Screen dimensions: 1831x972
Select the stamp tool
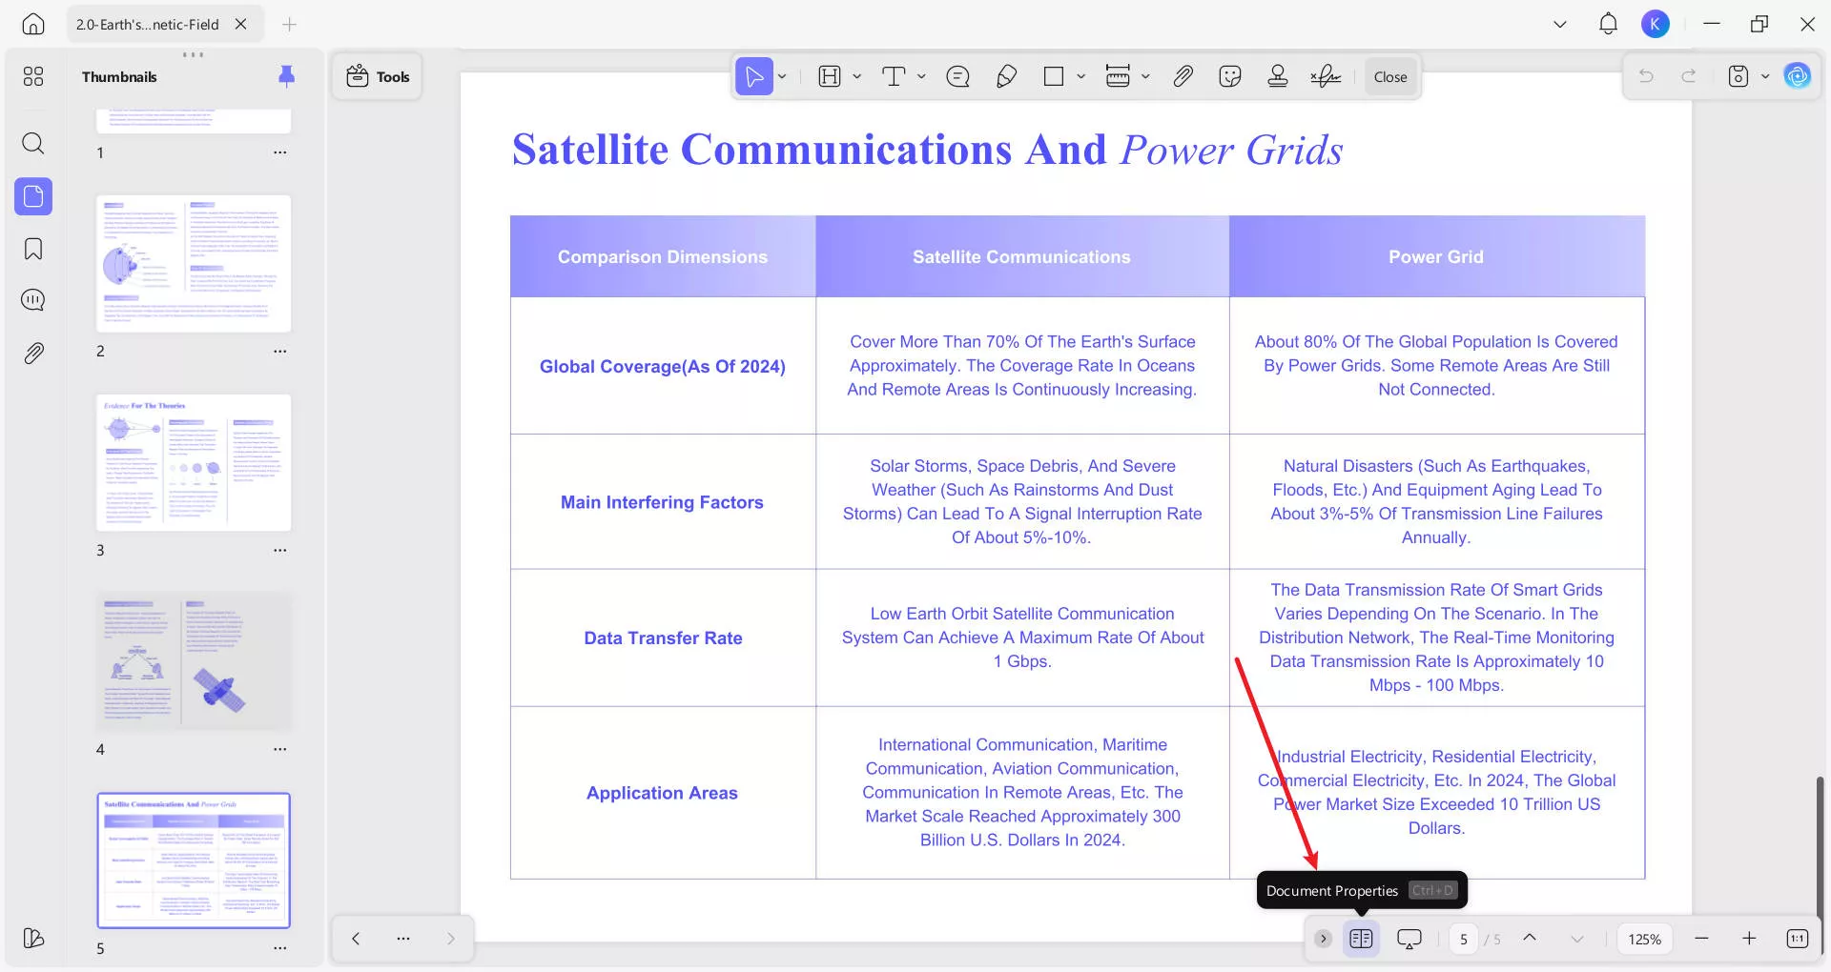[x=1278, y=77]
